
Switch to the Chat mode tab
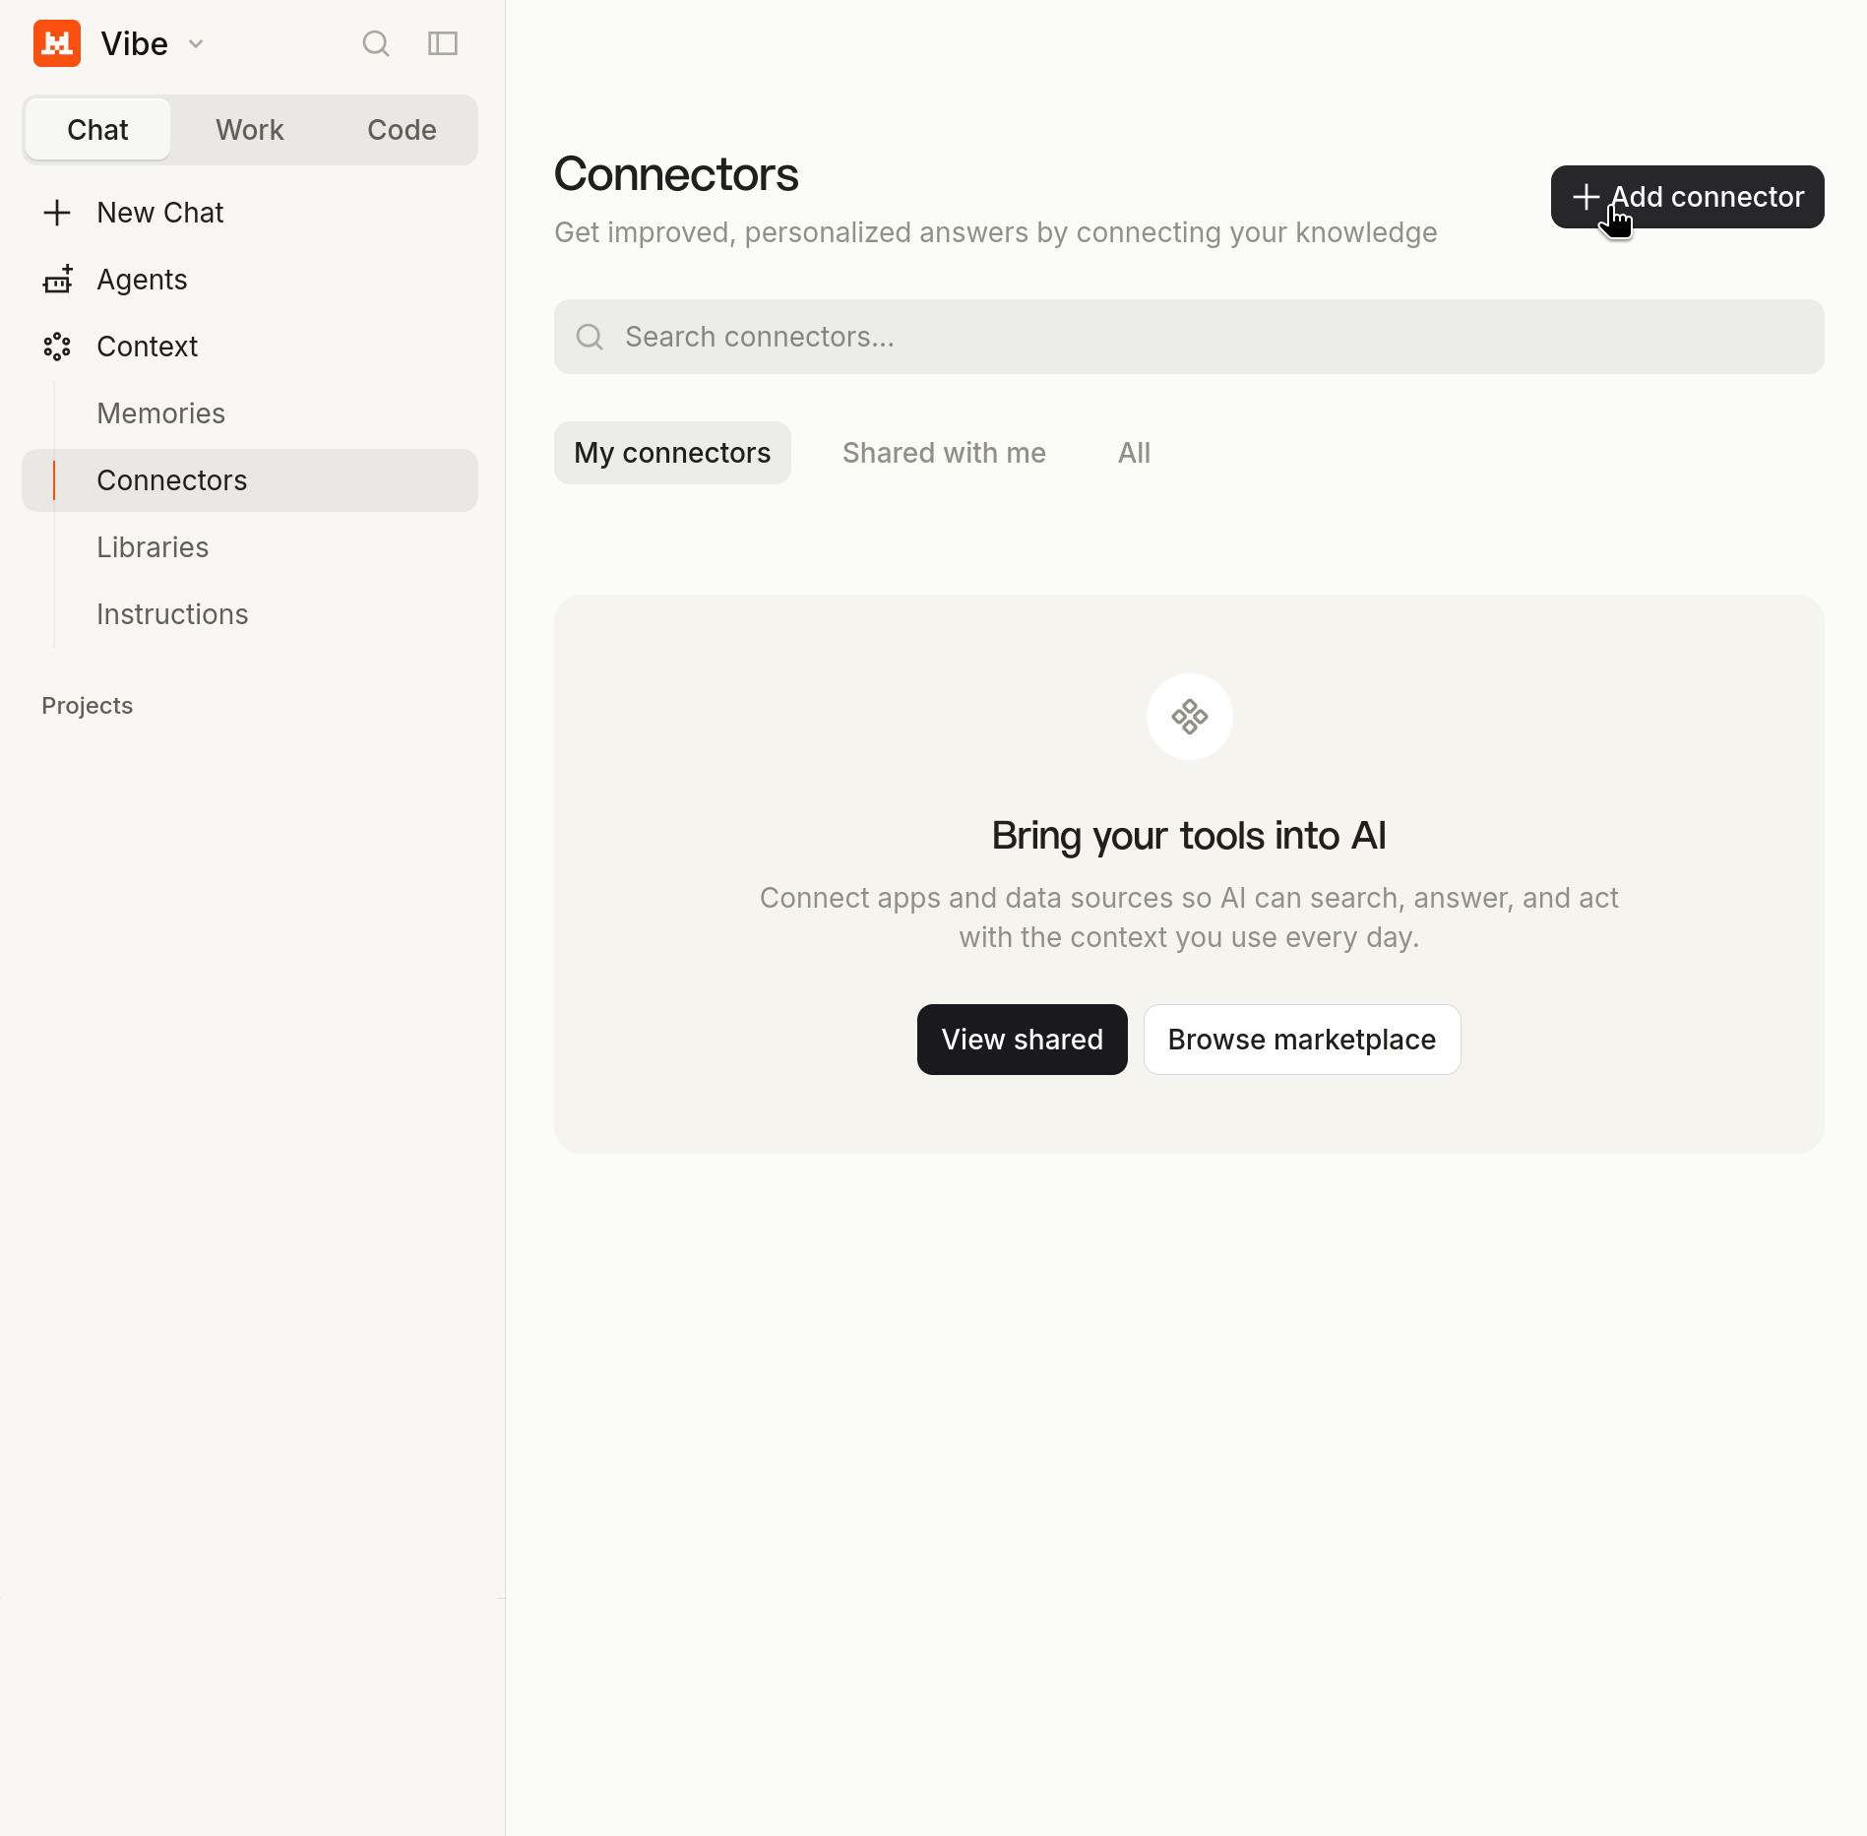(97, 130)
